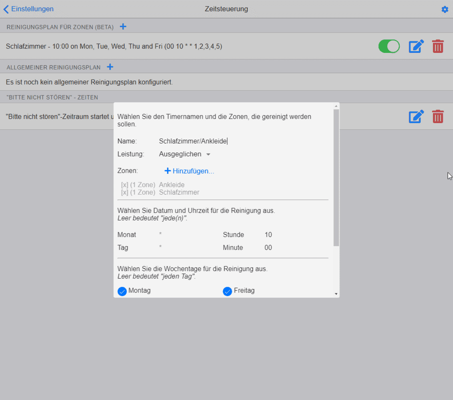Screen dimensions: 453x400
Task: Remove the Schlafzimmer zone entry
Action: (124, 192)
